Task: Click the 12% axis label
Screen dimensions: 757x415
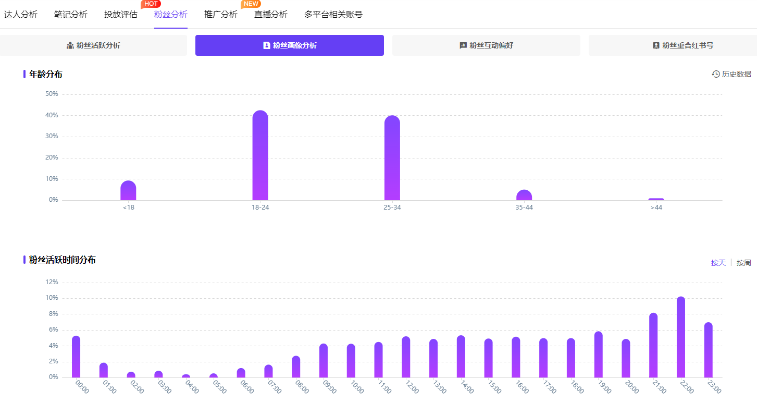Action: coord(52,282)
